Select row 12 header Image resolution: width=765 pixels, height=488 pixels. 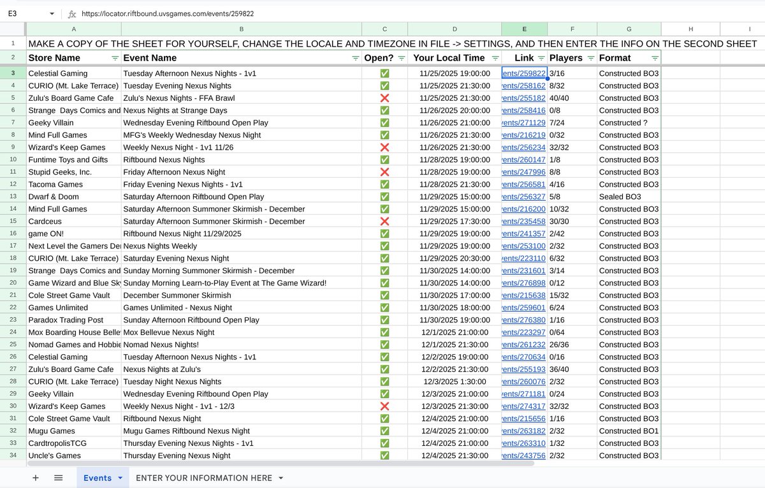click(x=13, y=184)
